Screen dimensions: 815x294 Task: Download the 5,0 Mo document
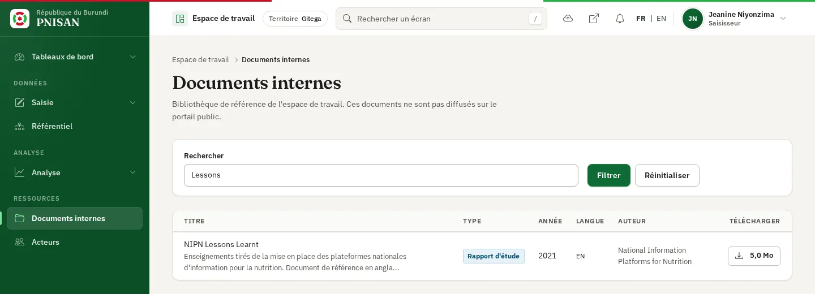[x=754, y=256]
